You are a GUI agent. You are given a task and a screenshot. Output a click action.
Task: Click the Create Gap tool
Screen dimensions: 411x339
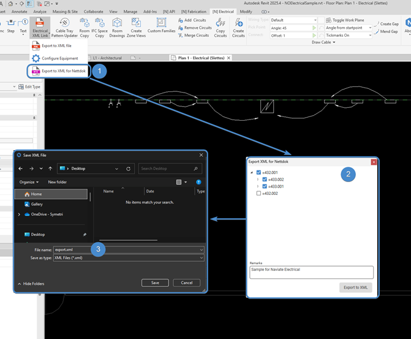coord(386,24)
